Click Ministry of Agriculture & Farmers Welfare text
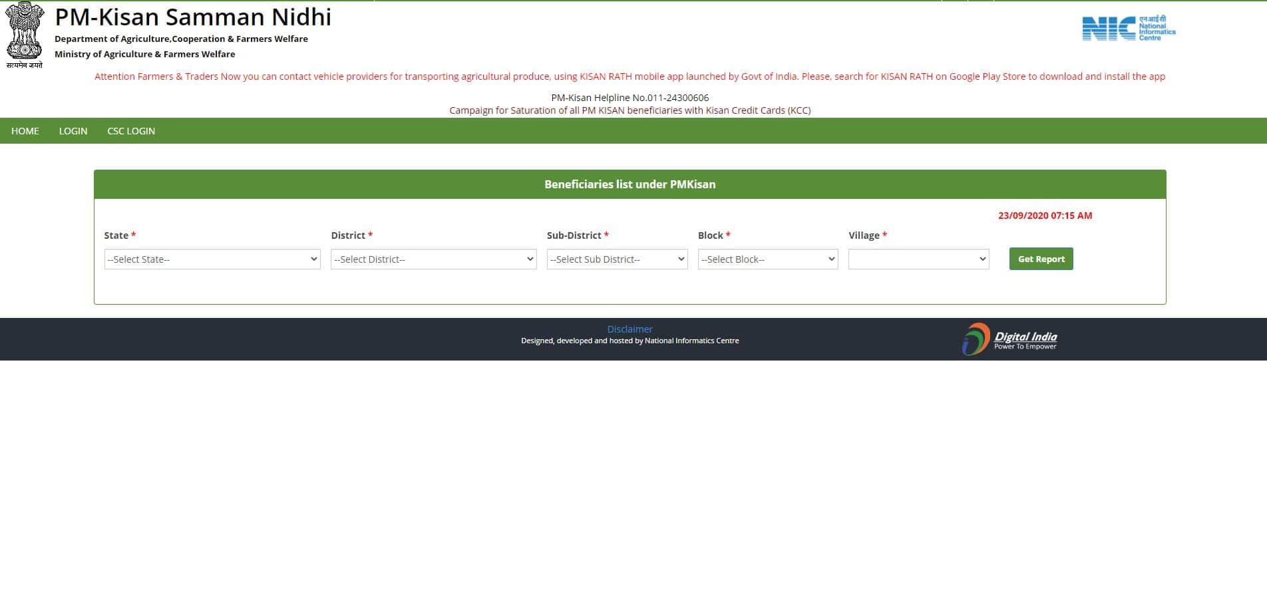This screenshot has width=1267, height=590. 145,55
